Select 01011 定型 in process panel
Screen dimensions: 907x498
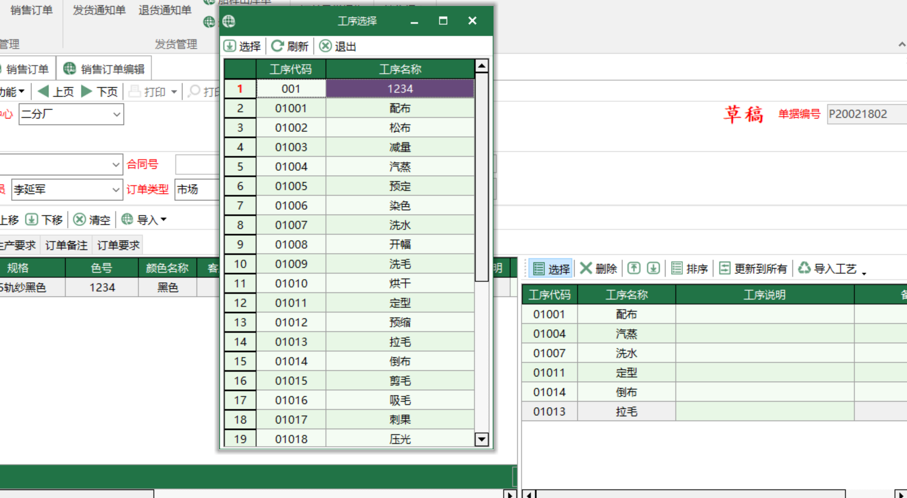pyautogui.click(x=714, y=373)
